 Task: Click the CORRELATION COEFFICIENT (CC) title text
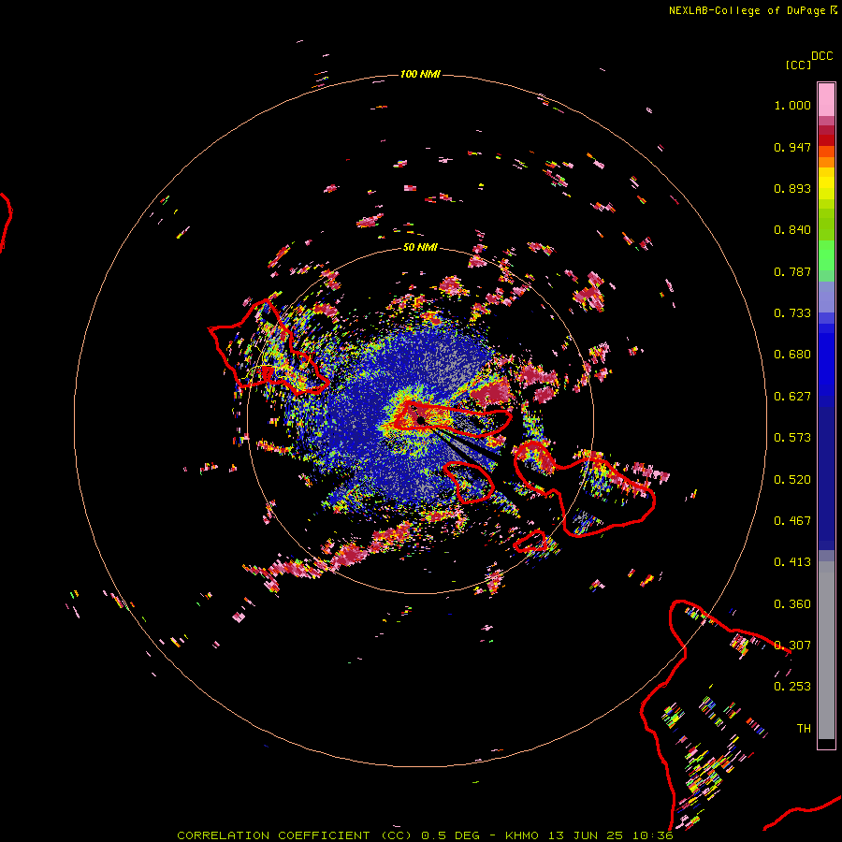295,835
